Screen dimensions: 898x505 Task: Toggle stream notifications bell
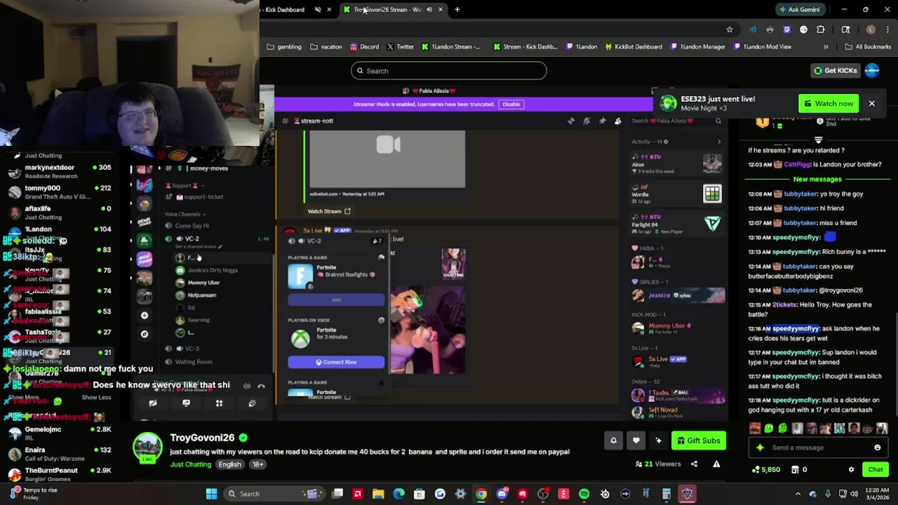pyautogui.click(x=613, y=440)
